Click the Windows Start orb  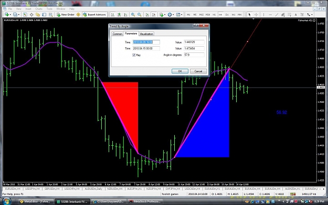coord(7,201)
